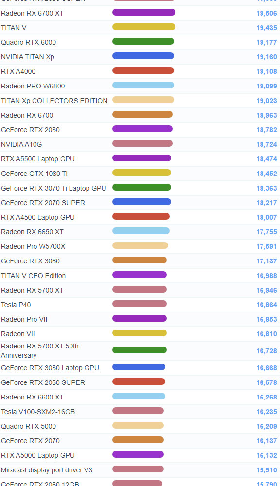
Task: Select the Tesla P40 link
Action: pos(16,305)
